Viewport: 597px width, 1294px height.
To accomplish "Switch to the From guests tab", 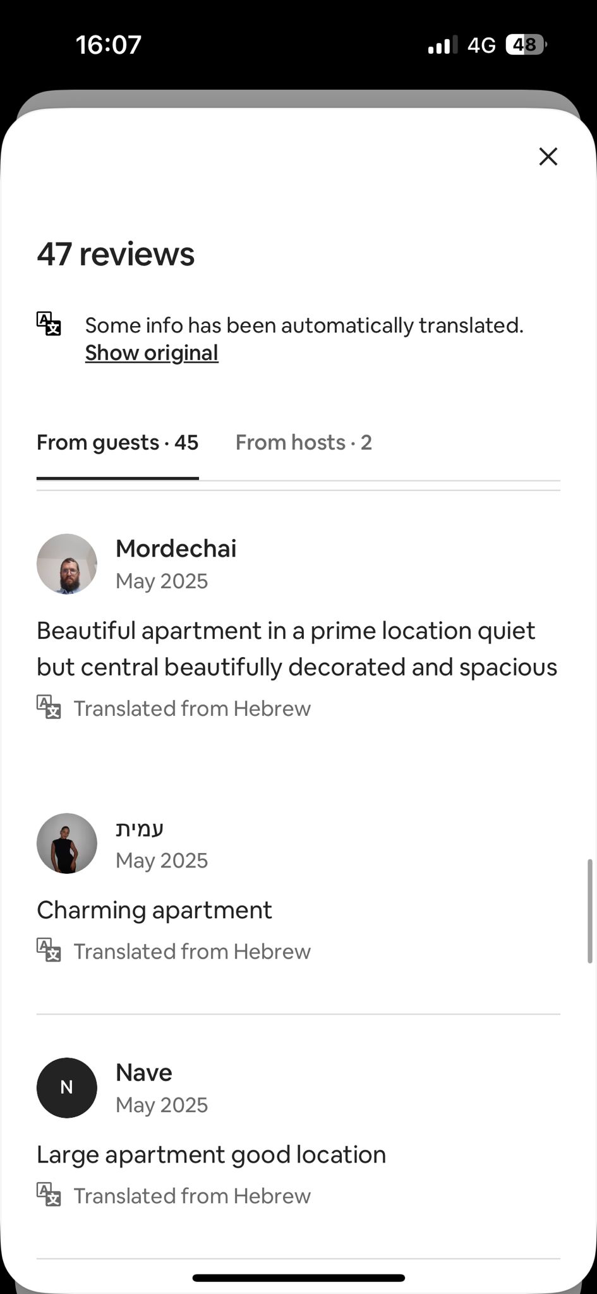I will pyautogui.click(x=118, y=443).
